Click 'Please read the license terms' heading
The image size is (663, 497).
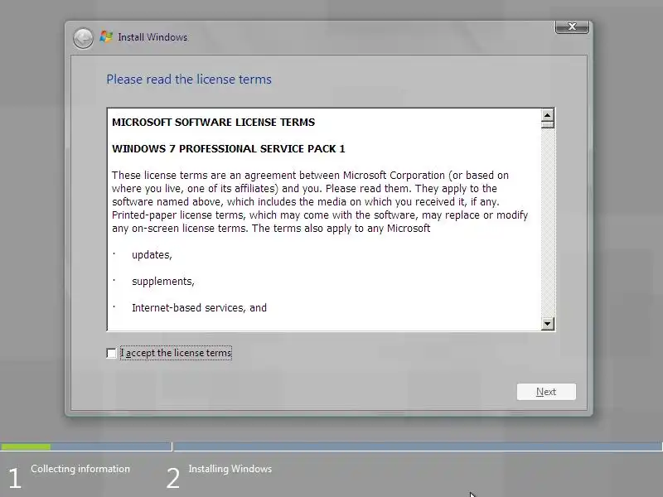point(189,80)
